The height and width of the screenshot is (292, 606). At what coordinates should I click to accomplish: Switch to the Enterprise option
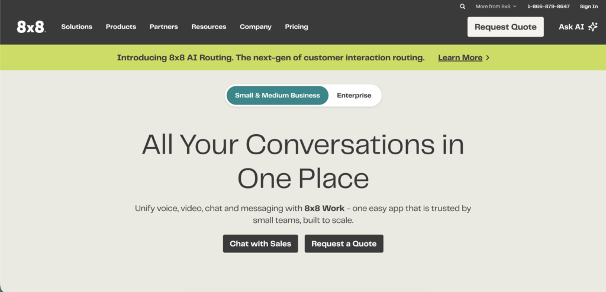(x=354, y=95)
